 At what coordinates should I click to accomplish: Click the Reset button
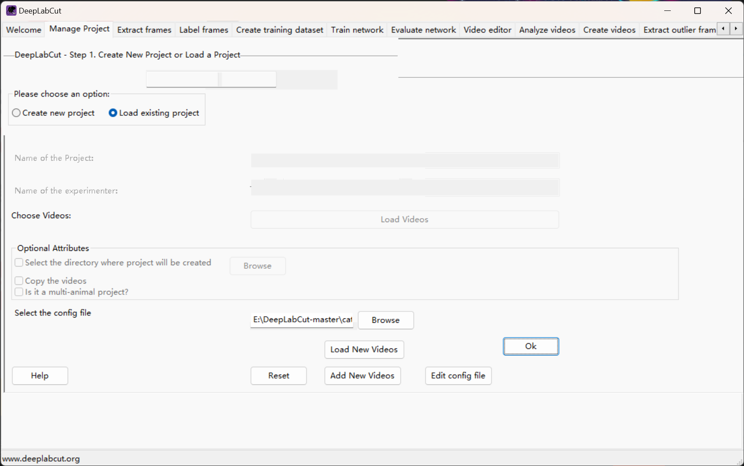click(279, 375)
